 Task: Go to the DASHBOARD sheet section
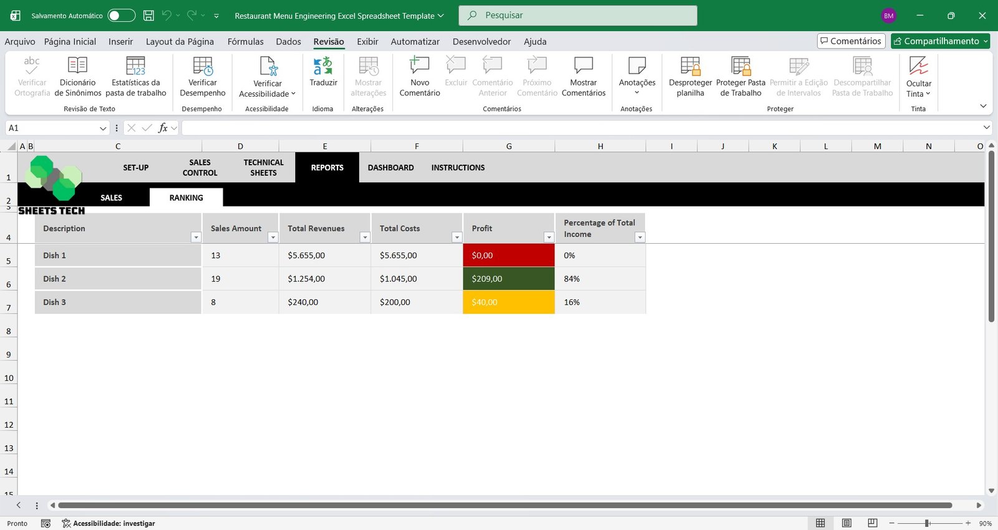390,168
